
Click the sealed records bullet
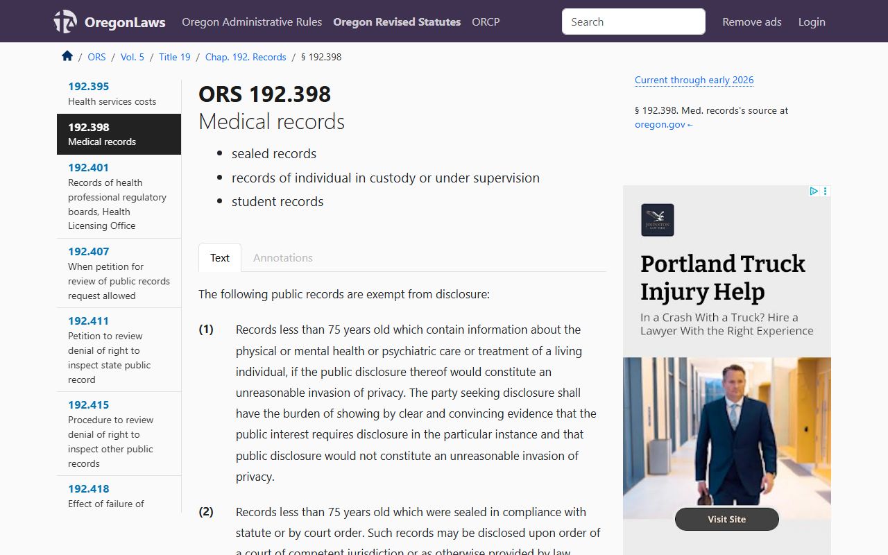click(274, 154)
